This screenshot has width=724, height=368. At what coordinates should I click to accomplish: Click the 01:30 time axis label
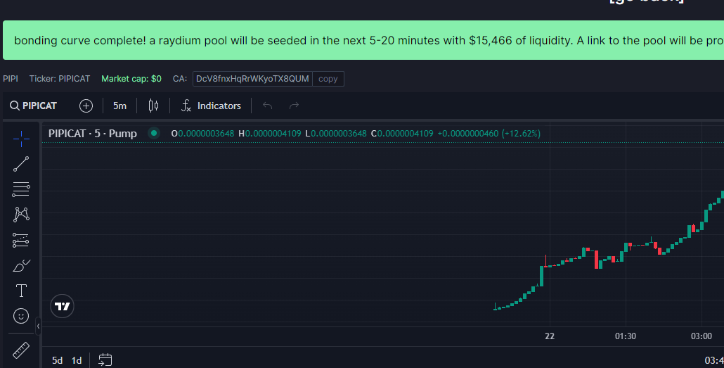pyautogui.click(x=625, y=336)
